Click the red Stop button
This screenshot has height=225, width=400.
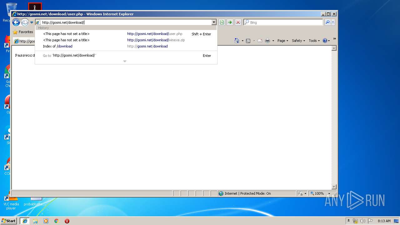[x=238, y=22]
